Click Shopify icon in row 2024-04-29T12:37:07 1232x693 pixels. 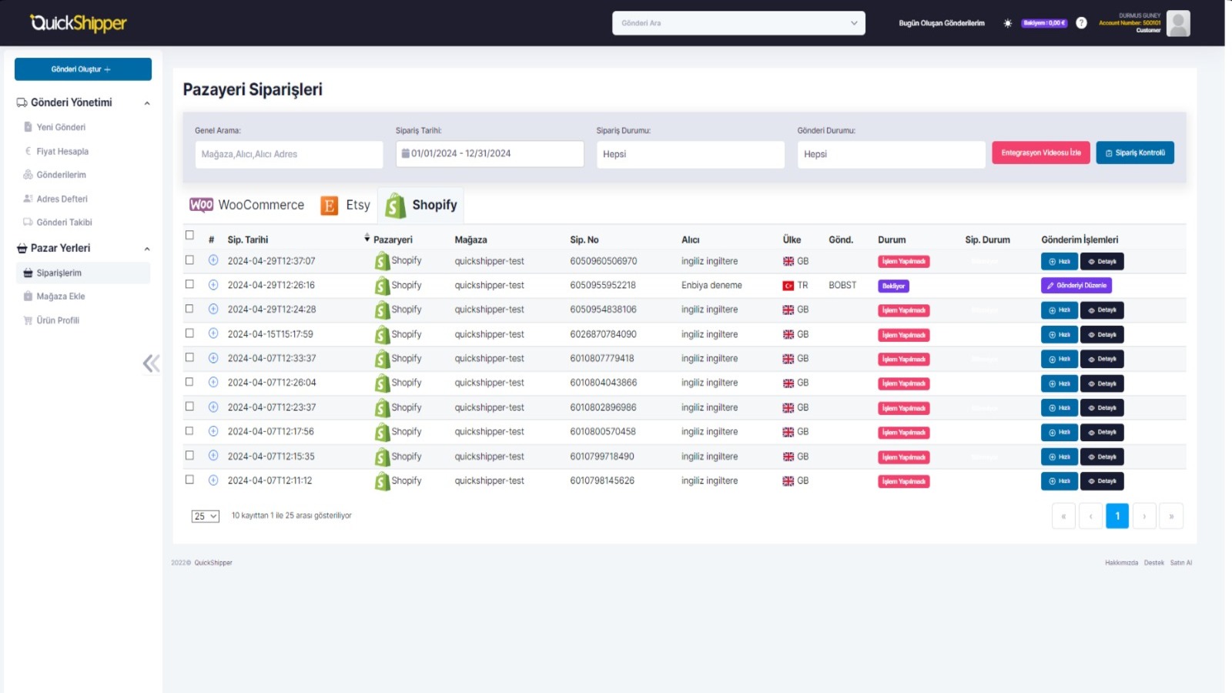(x=382, y=261)
